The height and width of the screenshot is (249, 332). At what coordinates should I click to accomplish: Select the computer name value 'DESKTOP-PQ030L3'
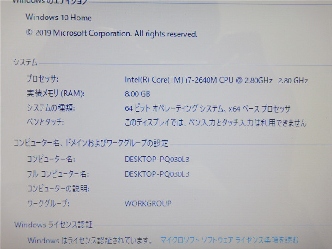click(157, 159)
